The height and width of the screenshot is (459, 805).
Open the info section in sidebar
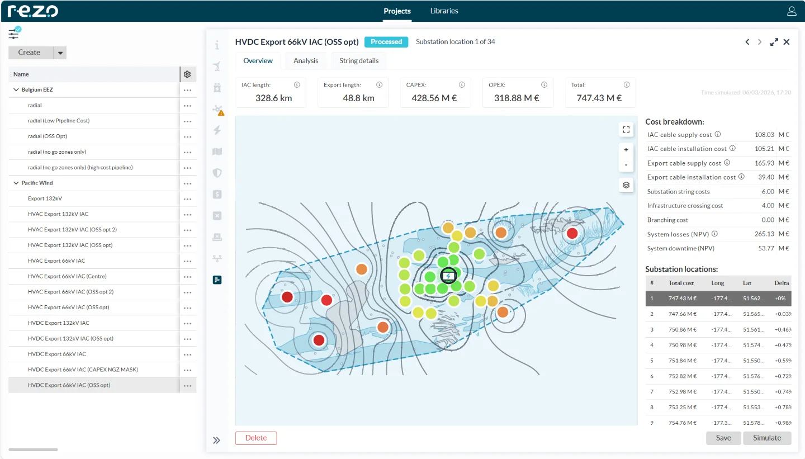[217, 45]
